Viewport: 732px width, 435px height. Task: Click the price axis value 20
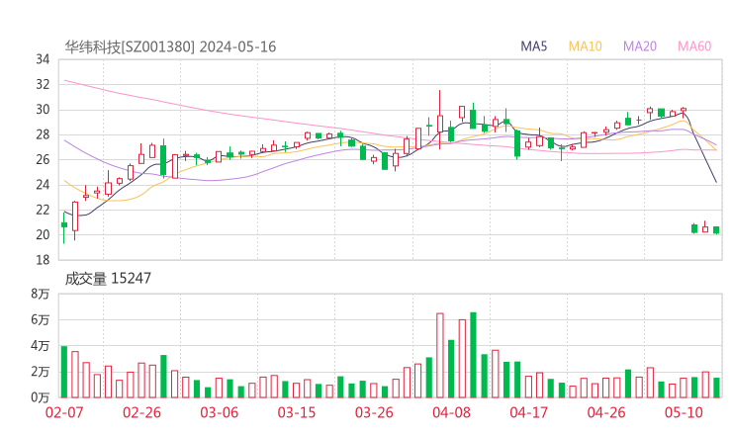43,234
